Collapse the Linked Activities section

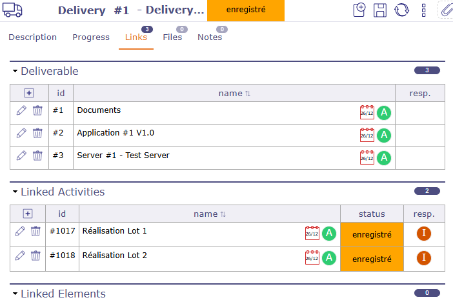[x=15, y=192]
